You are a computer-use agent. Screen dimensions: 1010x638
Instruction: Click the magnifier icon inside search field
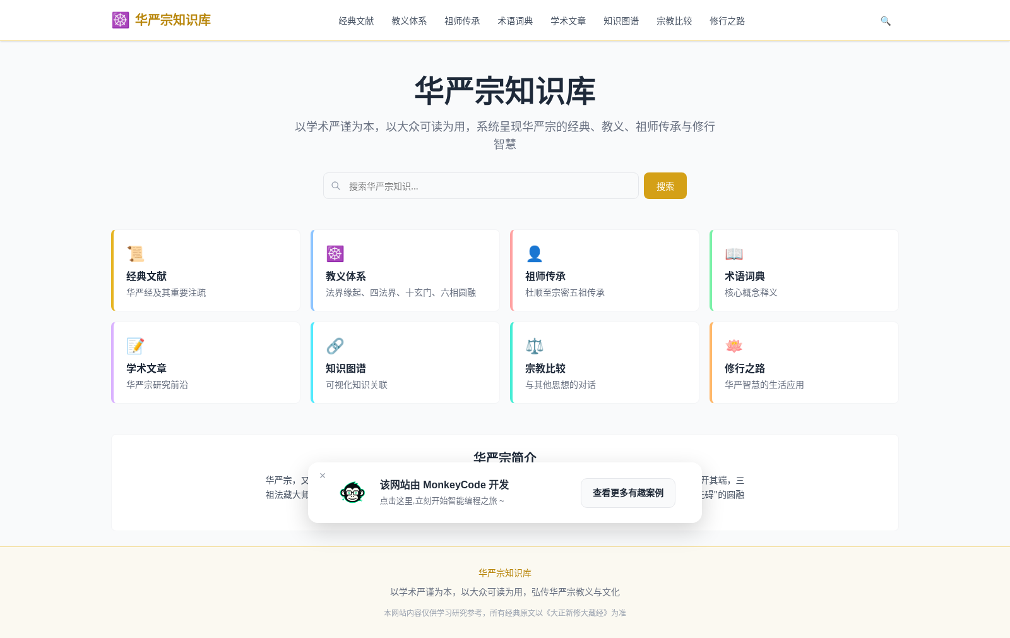[x=336, y=186]
